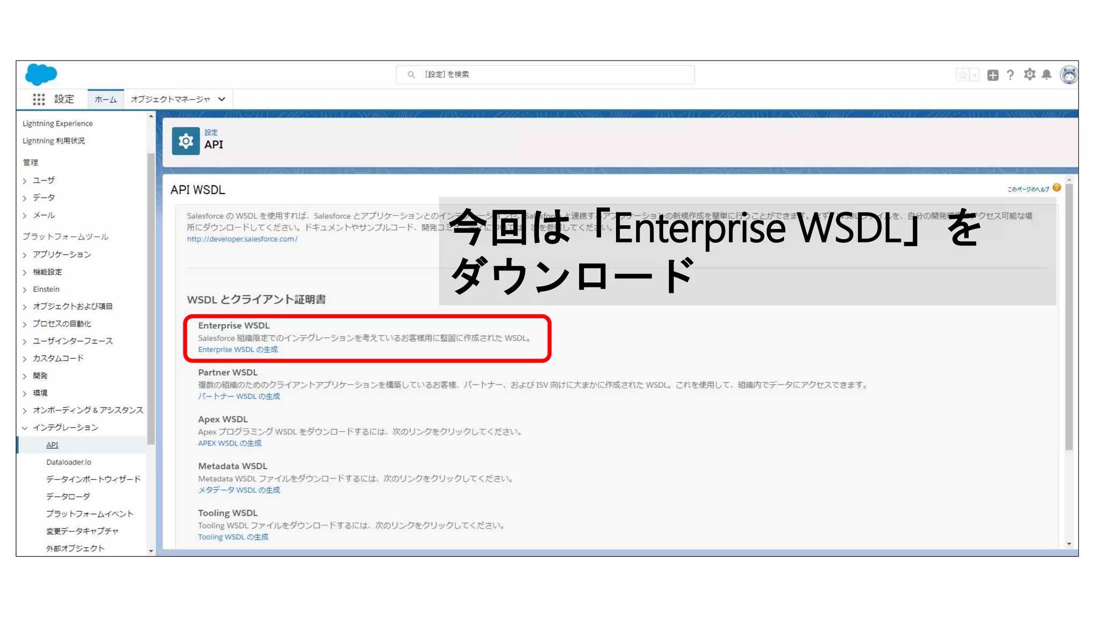Expand the Einstein tree node
The height and width of the screenshot is (618, 1099).
click(x=25, y=290)
